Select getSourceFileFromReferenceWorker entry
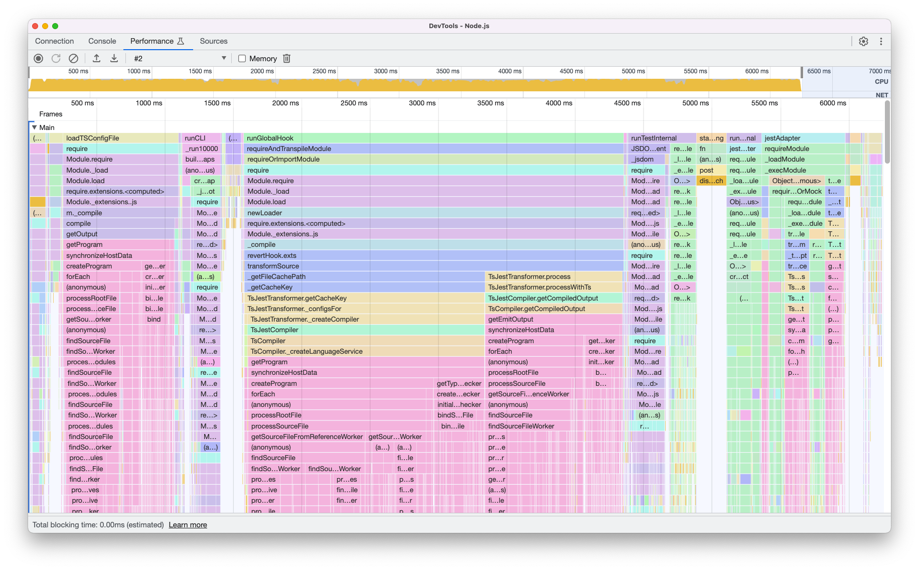This screenshot has width=919, height=570. [x=307, y=437]
